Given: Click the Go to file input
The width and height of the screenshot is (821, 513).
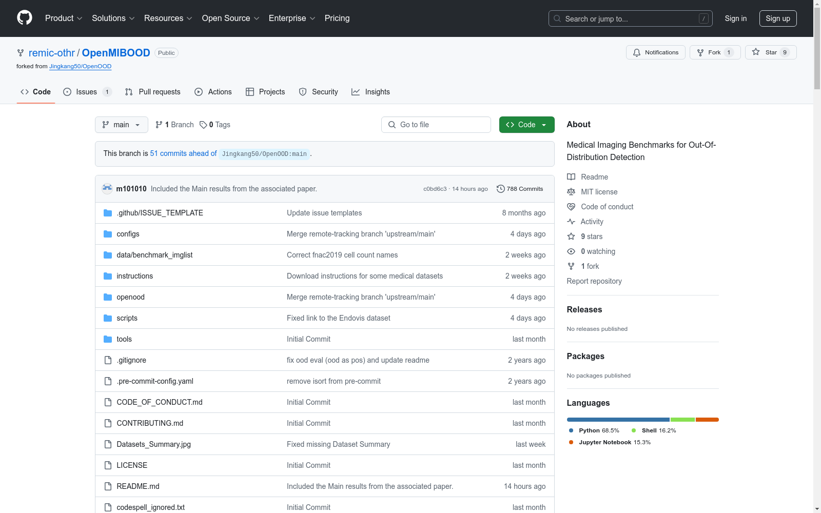Looking at the screenshot, I should [x=436, y=125].
